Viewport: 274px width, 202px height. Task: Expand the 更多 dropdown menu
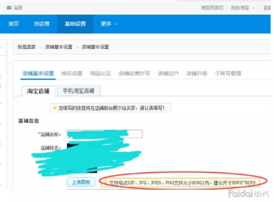(109, 24)
